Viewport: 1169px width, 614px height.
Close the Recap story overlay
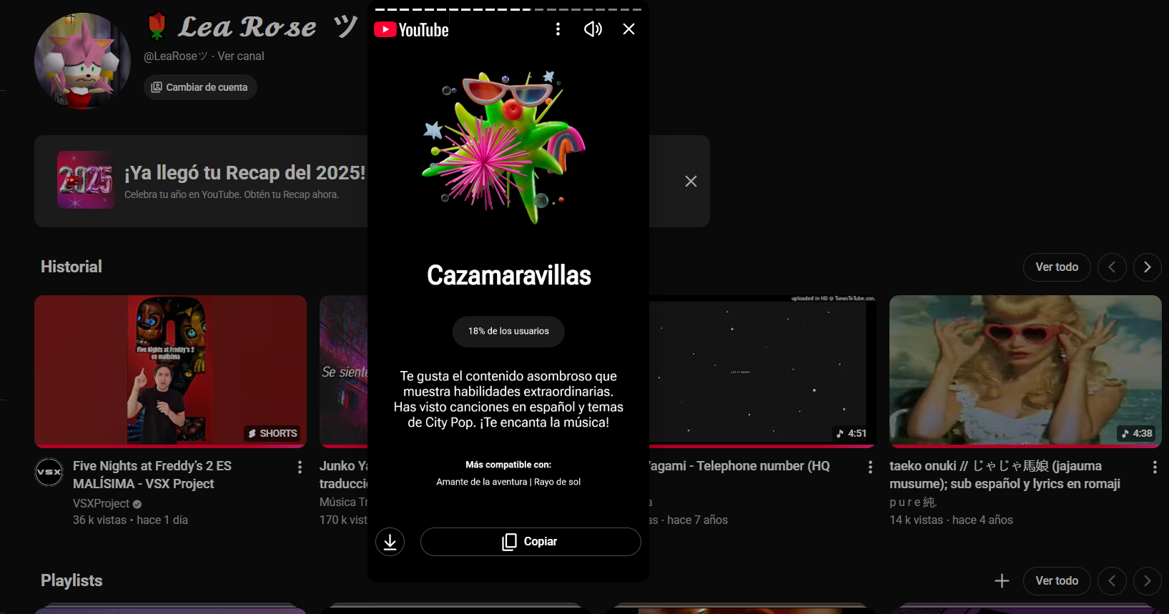point(628,29)
